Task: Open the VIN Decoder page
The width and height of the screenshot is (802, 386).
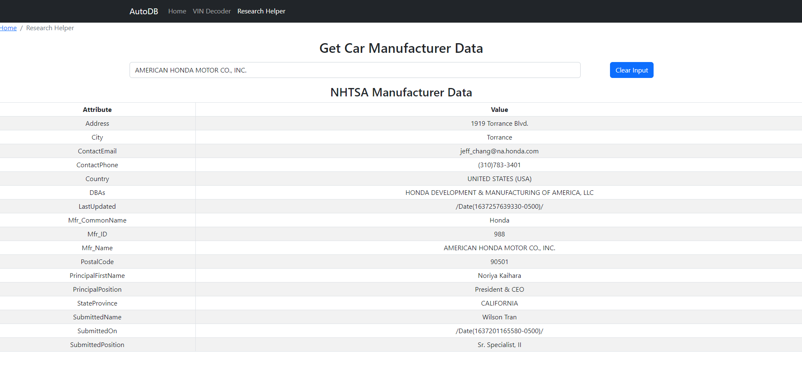Action: 212,11
